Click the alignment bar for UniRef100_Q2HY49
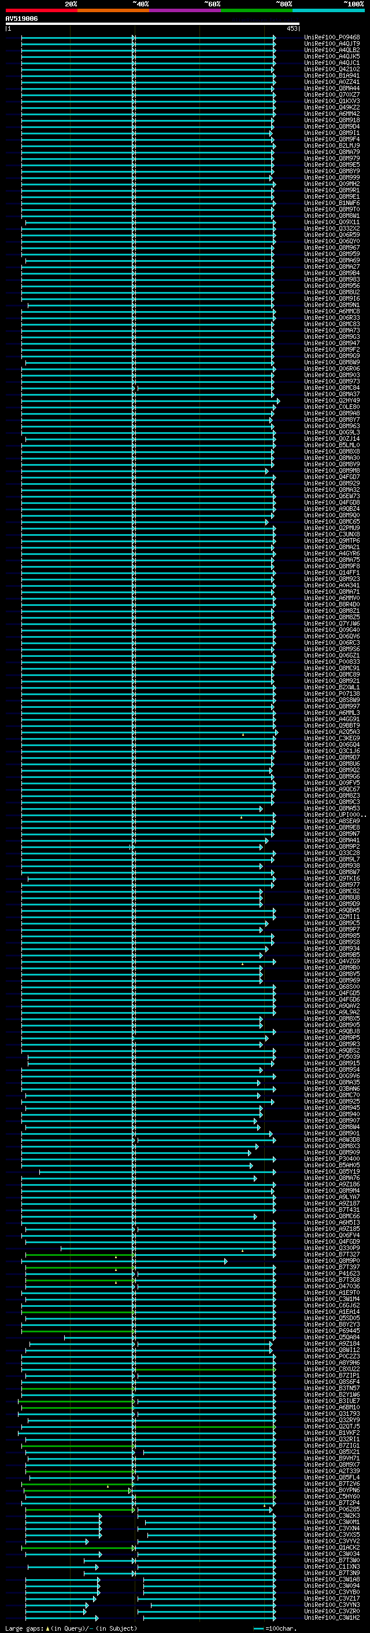The height and width of the screenshot is (1633, 370). (150, 401)
